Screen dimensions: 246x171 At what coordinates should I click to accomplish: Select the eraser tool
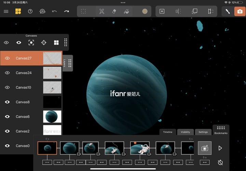pyautogui.click(x=114, y=11)
